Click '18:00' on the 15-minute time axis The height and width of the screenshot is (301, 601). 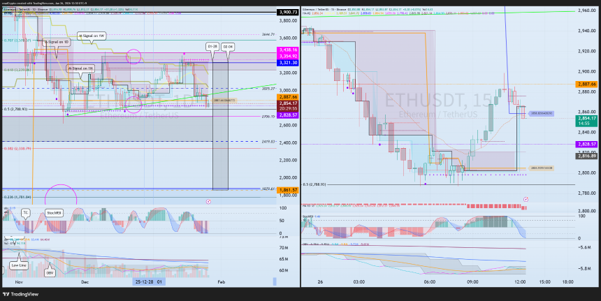[x=567, y=282]
